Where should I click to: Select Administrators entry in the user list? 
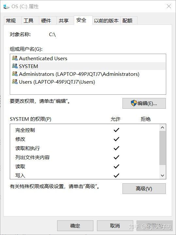(x=88, y=74)
